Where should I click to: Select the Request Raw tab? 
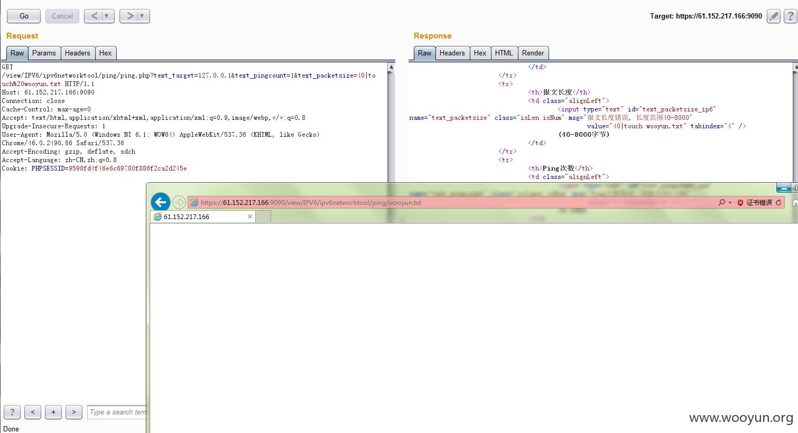[x=17, y=53]
